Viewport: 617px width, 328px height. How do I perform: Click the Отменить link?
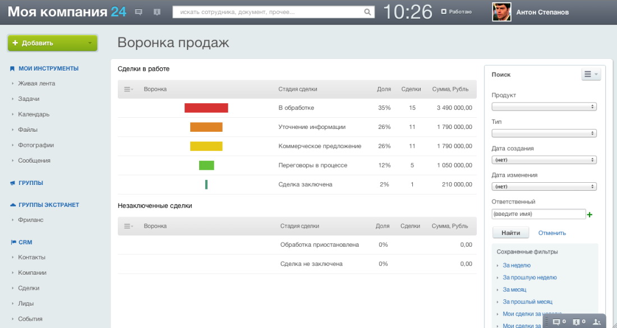(x=552, y=233)
